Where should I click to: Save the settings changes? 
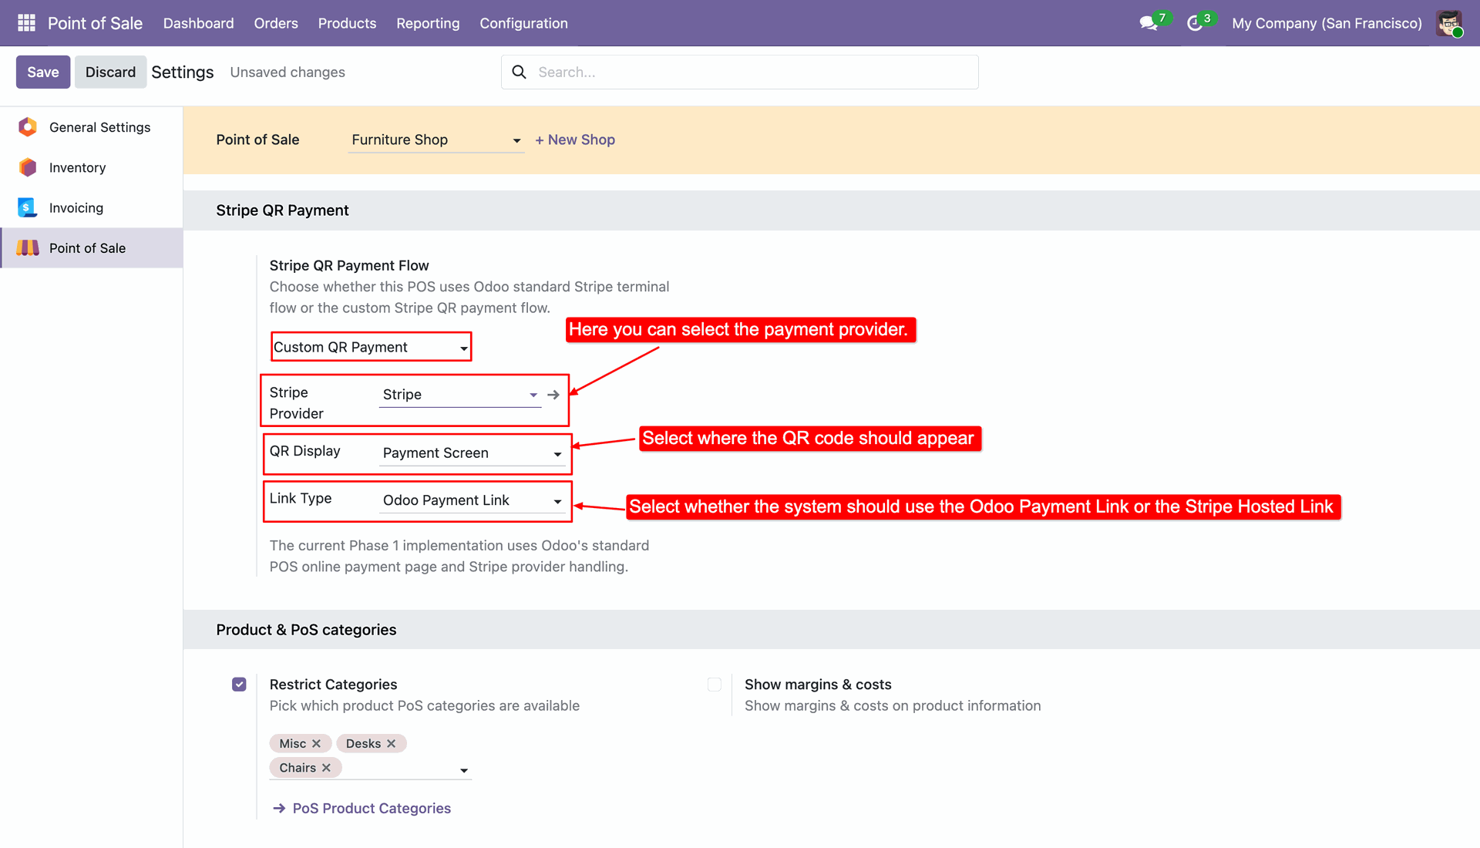click(43, 72)
